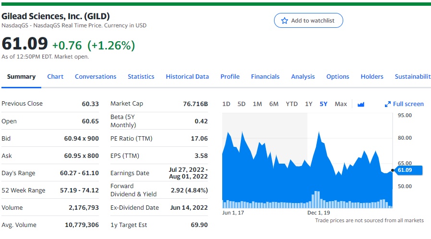Select the Profile tab
Screen dimensions: 431x239
click(230, 77)
